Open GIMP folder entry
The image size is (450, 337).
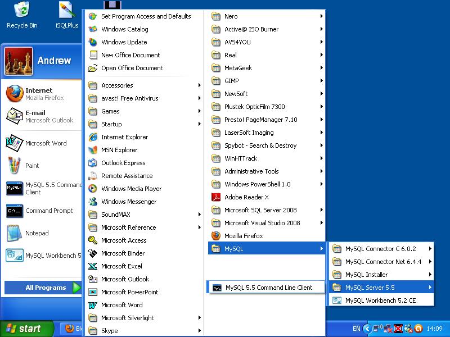tap(267, 81)
